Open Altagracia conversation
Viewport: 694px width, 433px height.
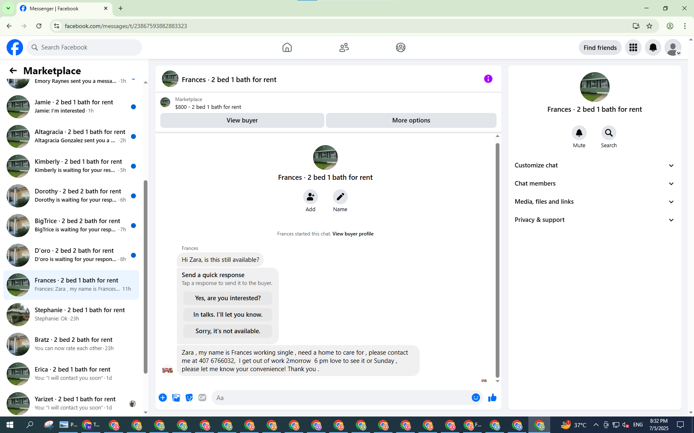pos(71,136)
